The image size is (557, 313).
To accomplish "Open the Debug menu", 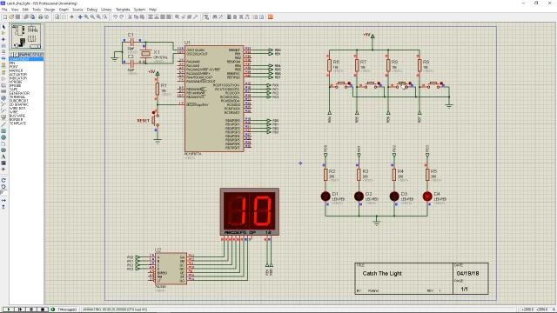I will (92, 10).
